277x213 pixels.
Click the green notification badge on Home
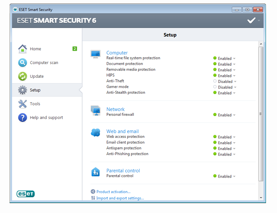(75, 49)
